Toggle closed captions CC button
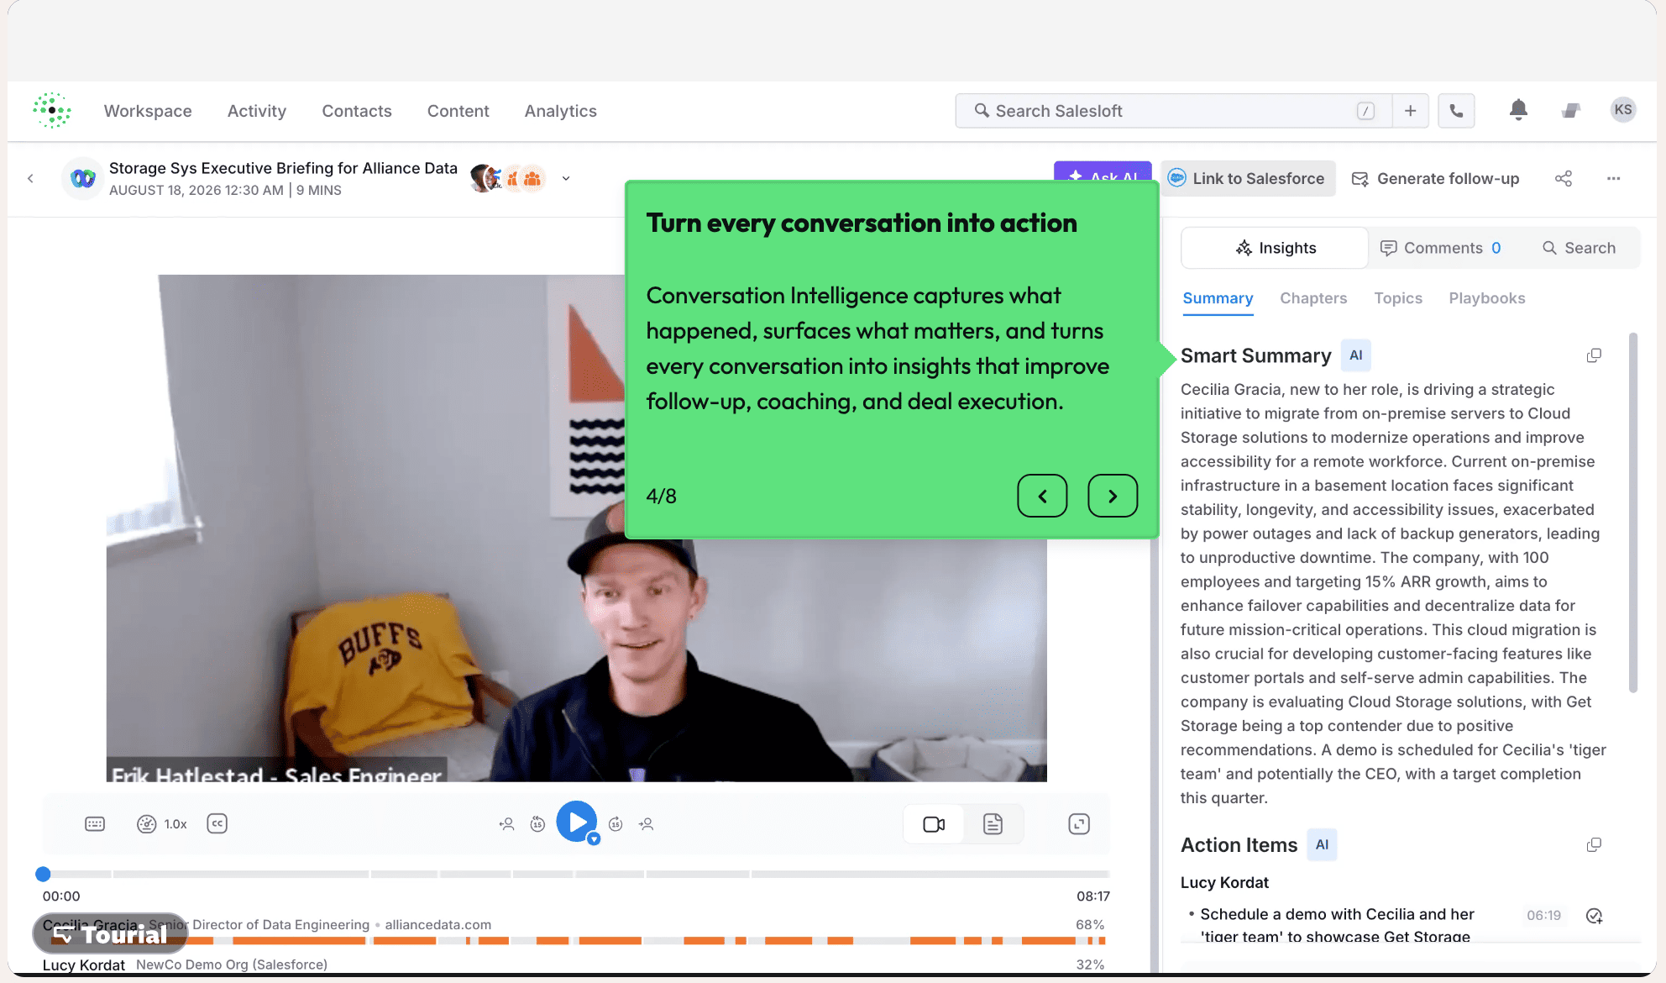The width and height of the screenshot is (1666, 983). (x=217, y=823)
